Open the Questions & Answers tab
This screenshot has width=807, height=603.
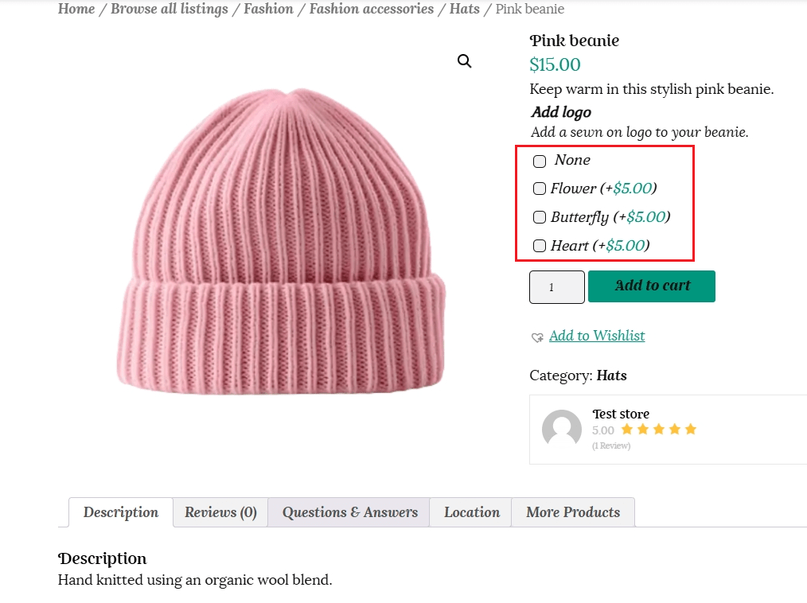pyautogui.click(x=349, y=512)
